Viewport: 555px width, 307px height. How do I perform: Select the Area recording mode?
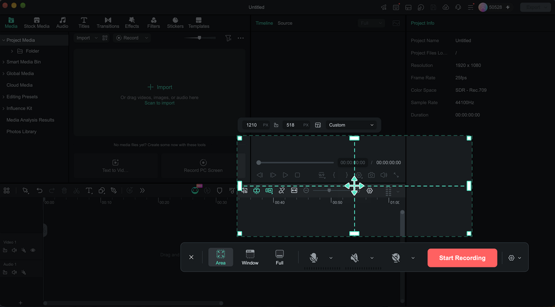point(221,257)
